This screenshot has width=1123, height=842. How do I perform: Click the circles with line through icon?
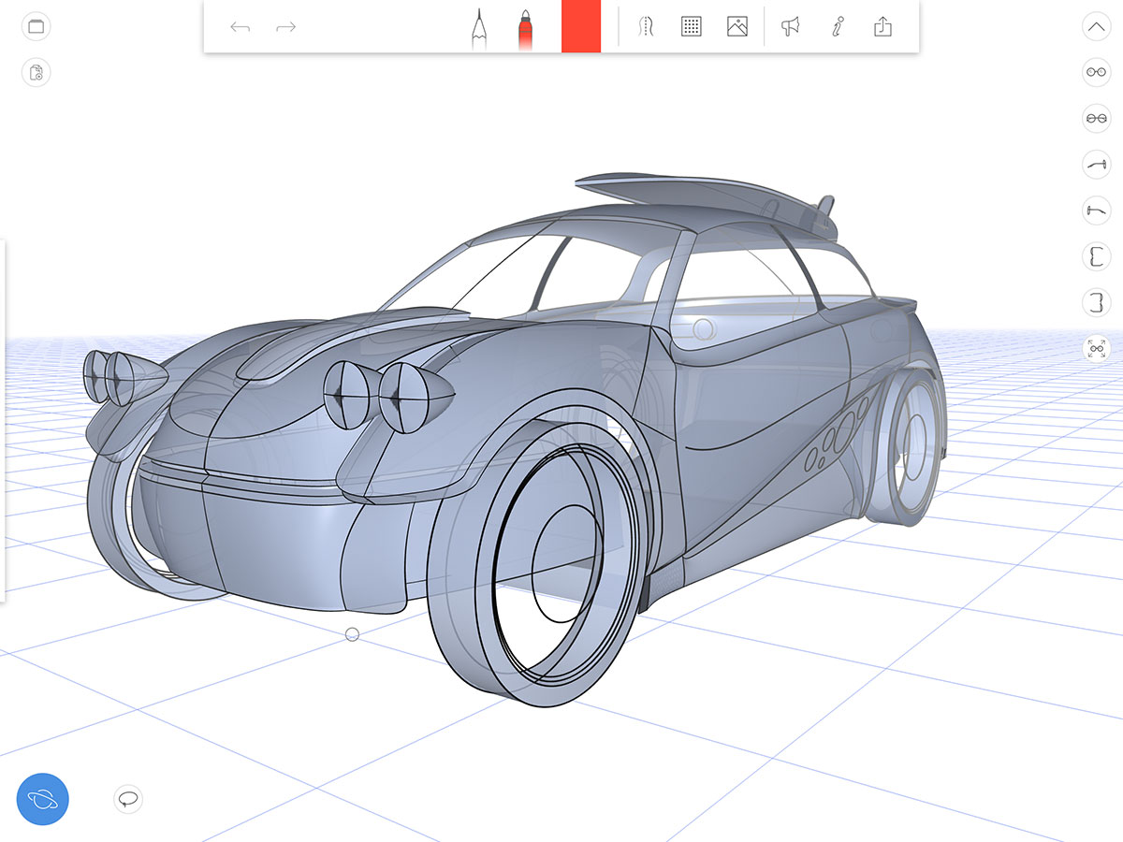coord(1096,118)
